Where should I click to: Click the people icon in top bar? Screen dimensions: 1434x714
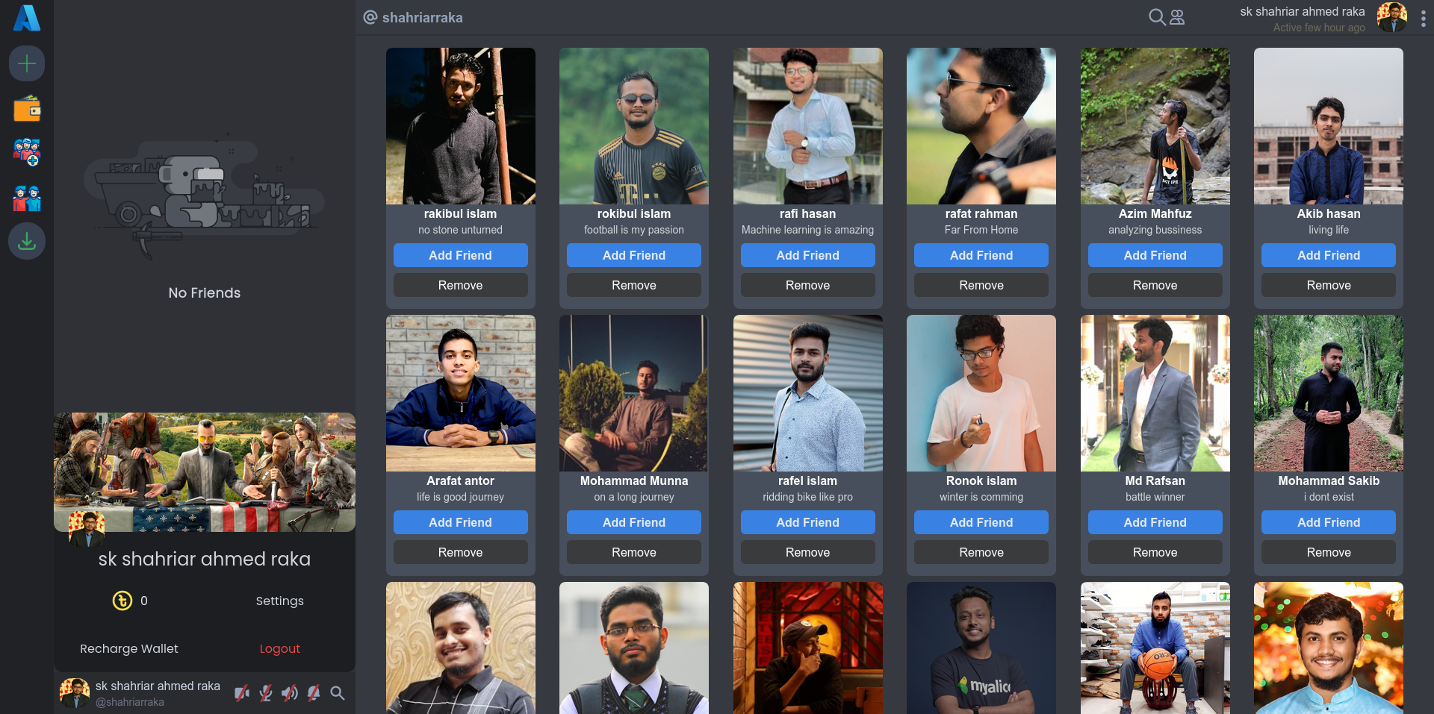1177,17
